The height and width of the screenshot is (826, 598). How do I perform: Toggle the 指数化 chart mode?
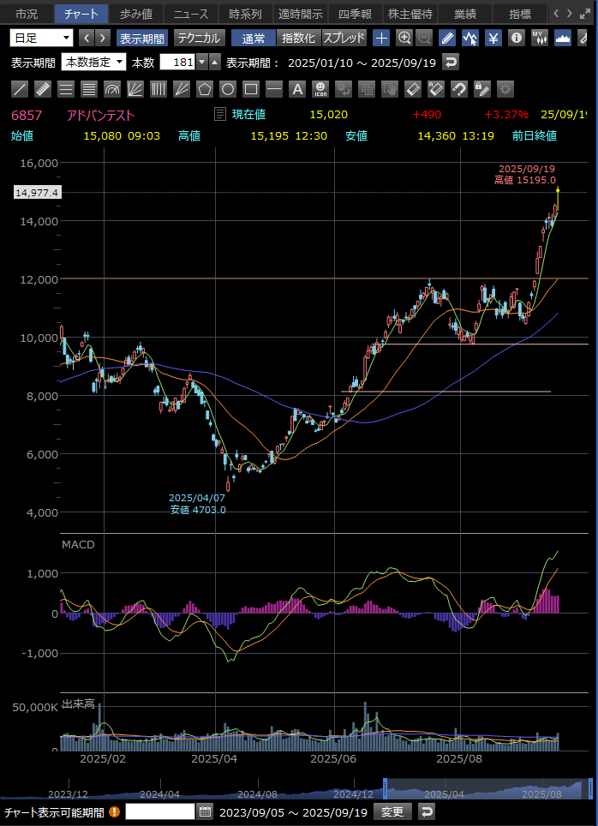coord(298,38)
